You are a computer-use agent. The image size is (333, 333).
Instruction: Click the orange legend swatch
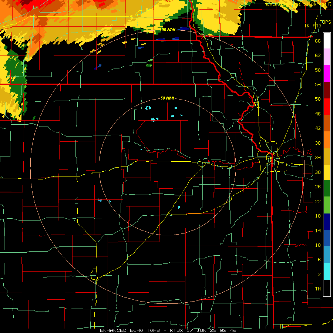pos(327,139)
